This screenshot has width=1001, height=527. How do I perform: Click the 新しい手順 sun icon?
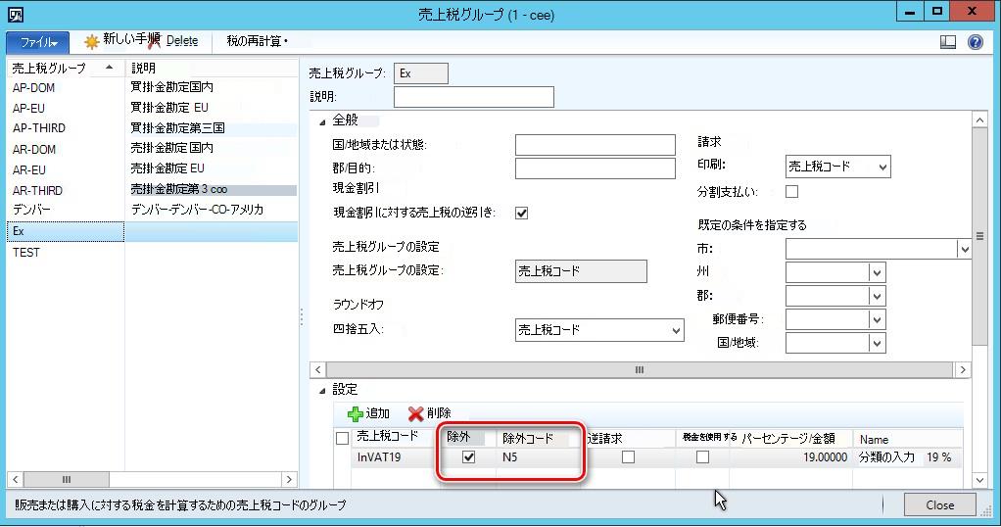click(92, 42)
